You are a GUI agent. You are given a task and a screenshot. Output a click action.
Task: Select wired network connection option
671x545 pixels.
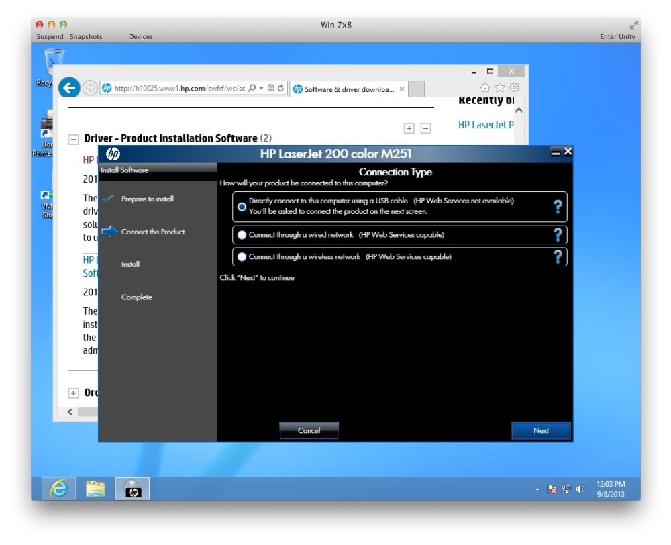pos(242,235)
